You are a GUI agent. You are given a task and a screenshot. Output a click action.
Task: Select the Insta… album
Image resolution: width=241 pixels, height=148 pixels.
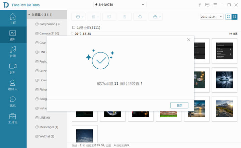(x=41, y=108)
